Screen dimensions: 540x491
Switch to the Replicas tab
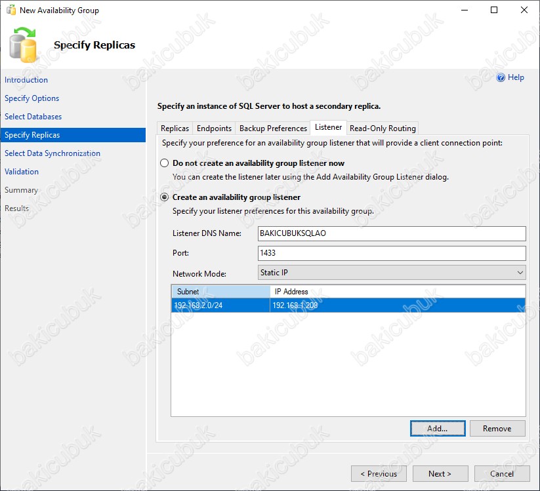[x=175, y=128]
